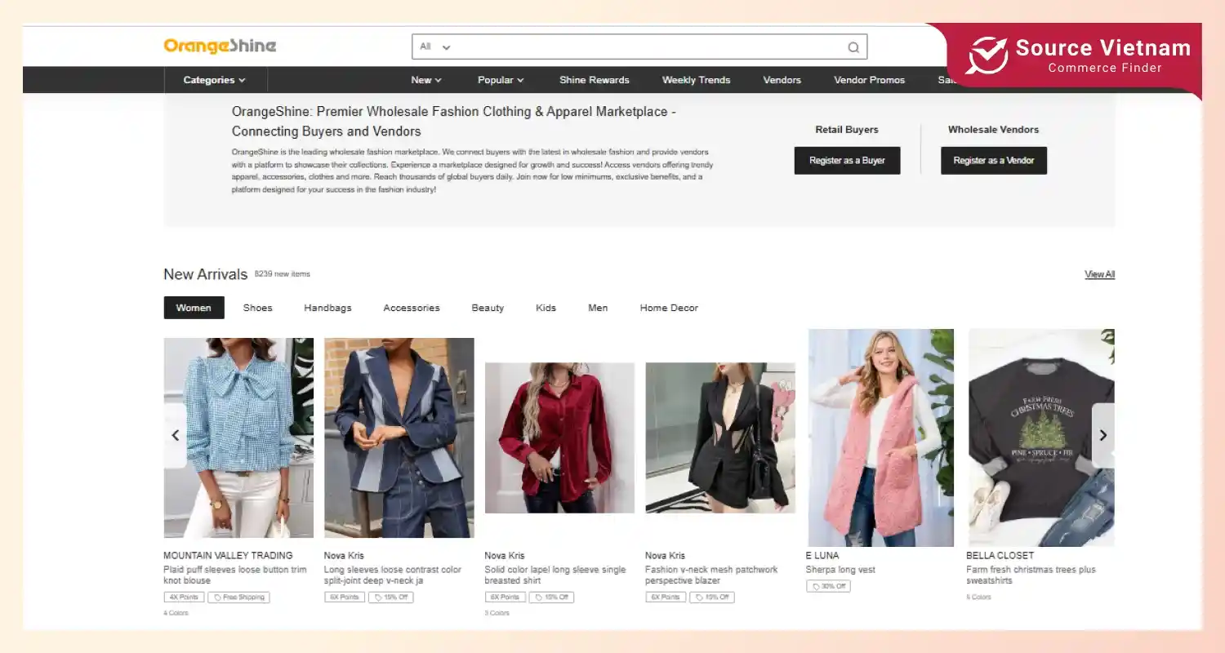Screen dimensions: 1225x653
Task: Click 4 Colors under plaid blouse
Action: pos(176,613)
